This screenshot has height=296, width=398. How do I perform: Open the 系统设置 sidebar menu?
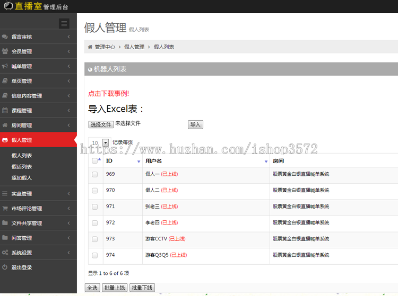point(38,253)
